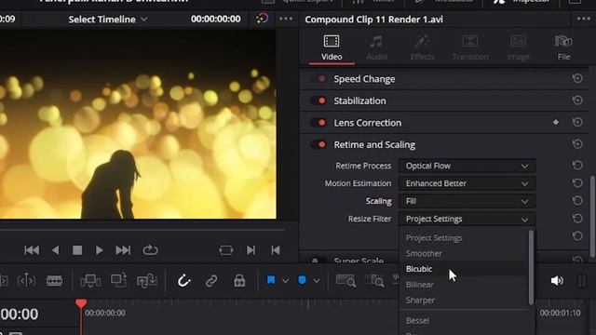The image size is (596, 335).
Task: Choose Bicubic resize filter
Action: click(x=419, y=269)
